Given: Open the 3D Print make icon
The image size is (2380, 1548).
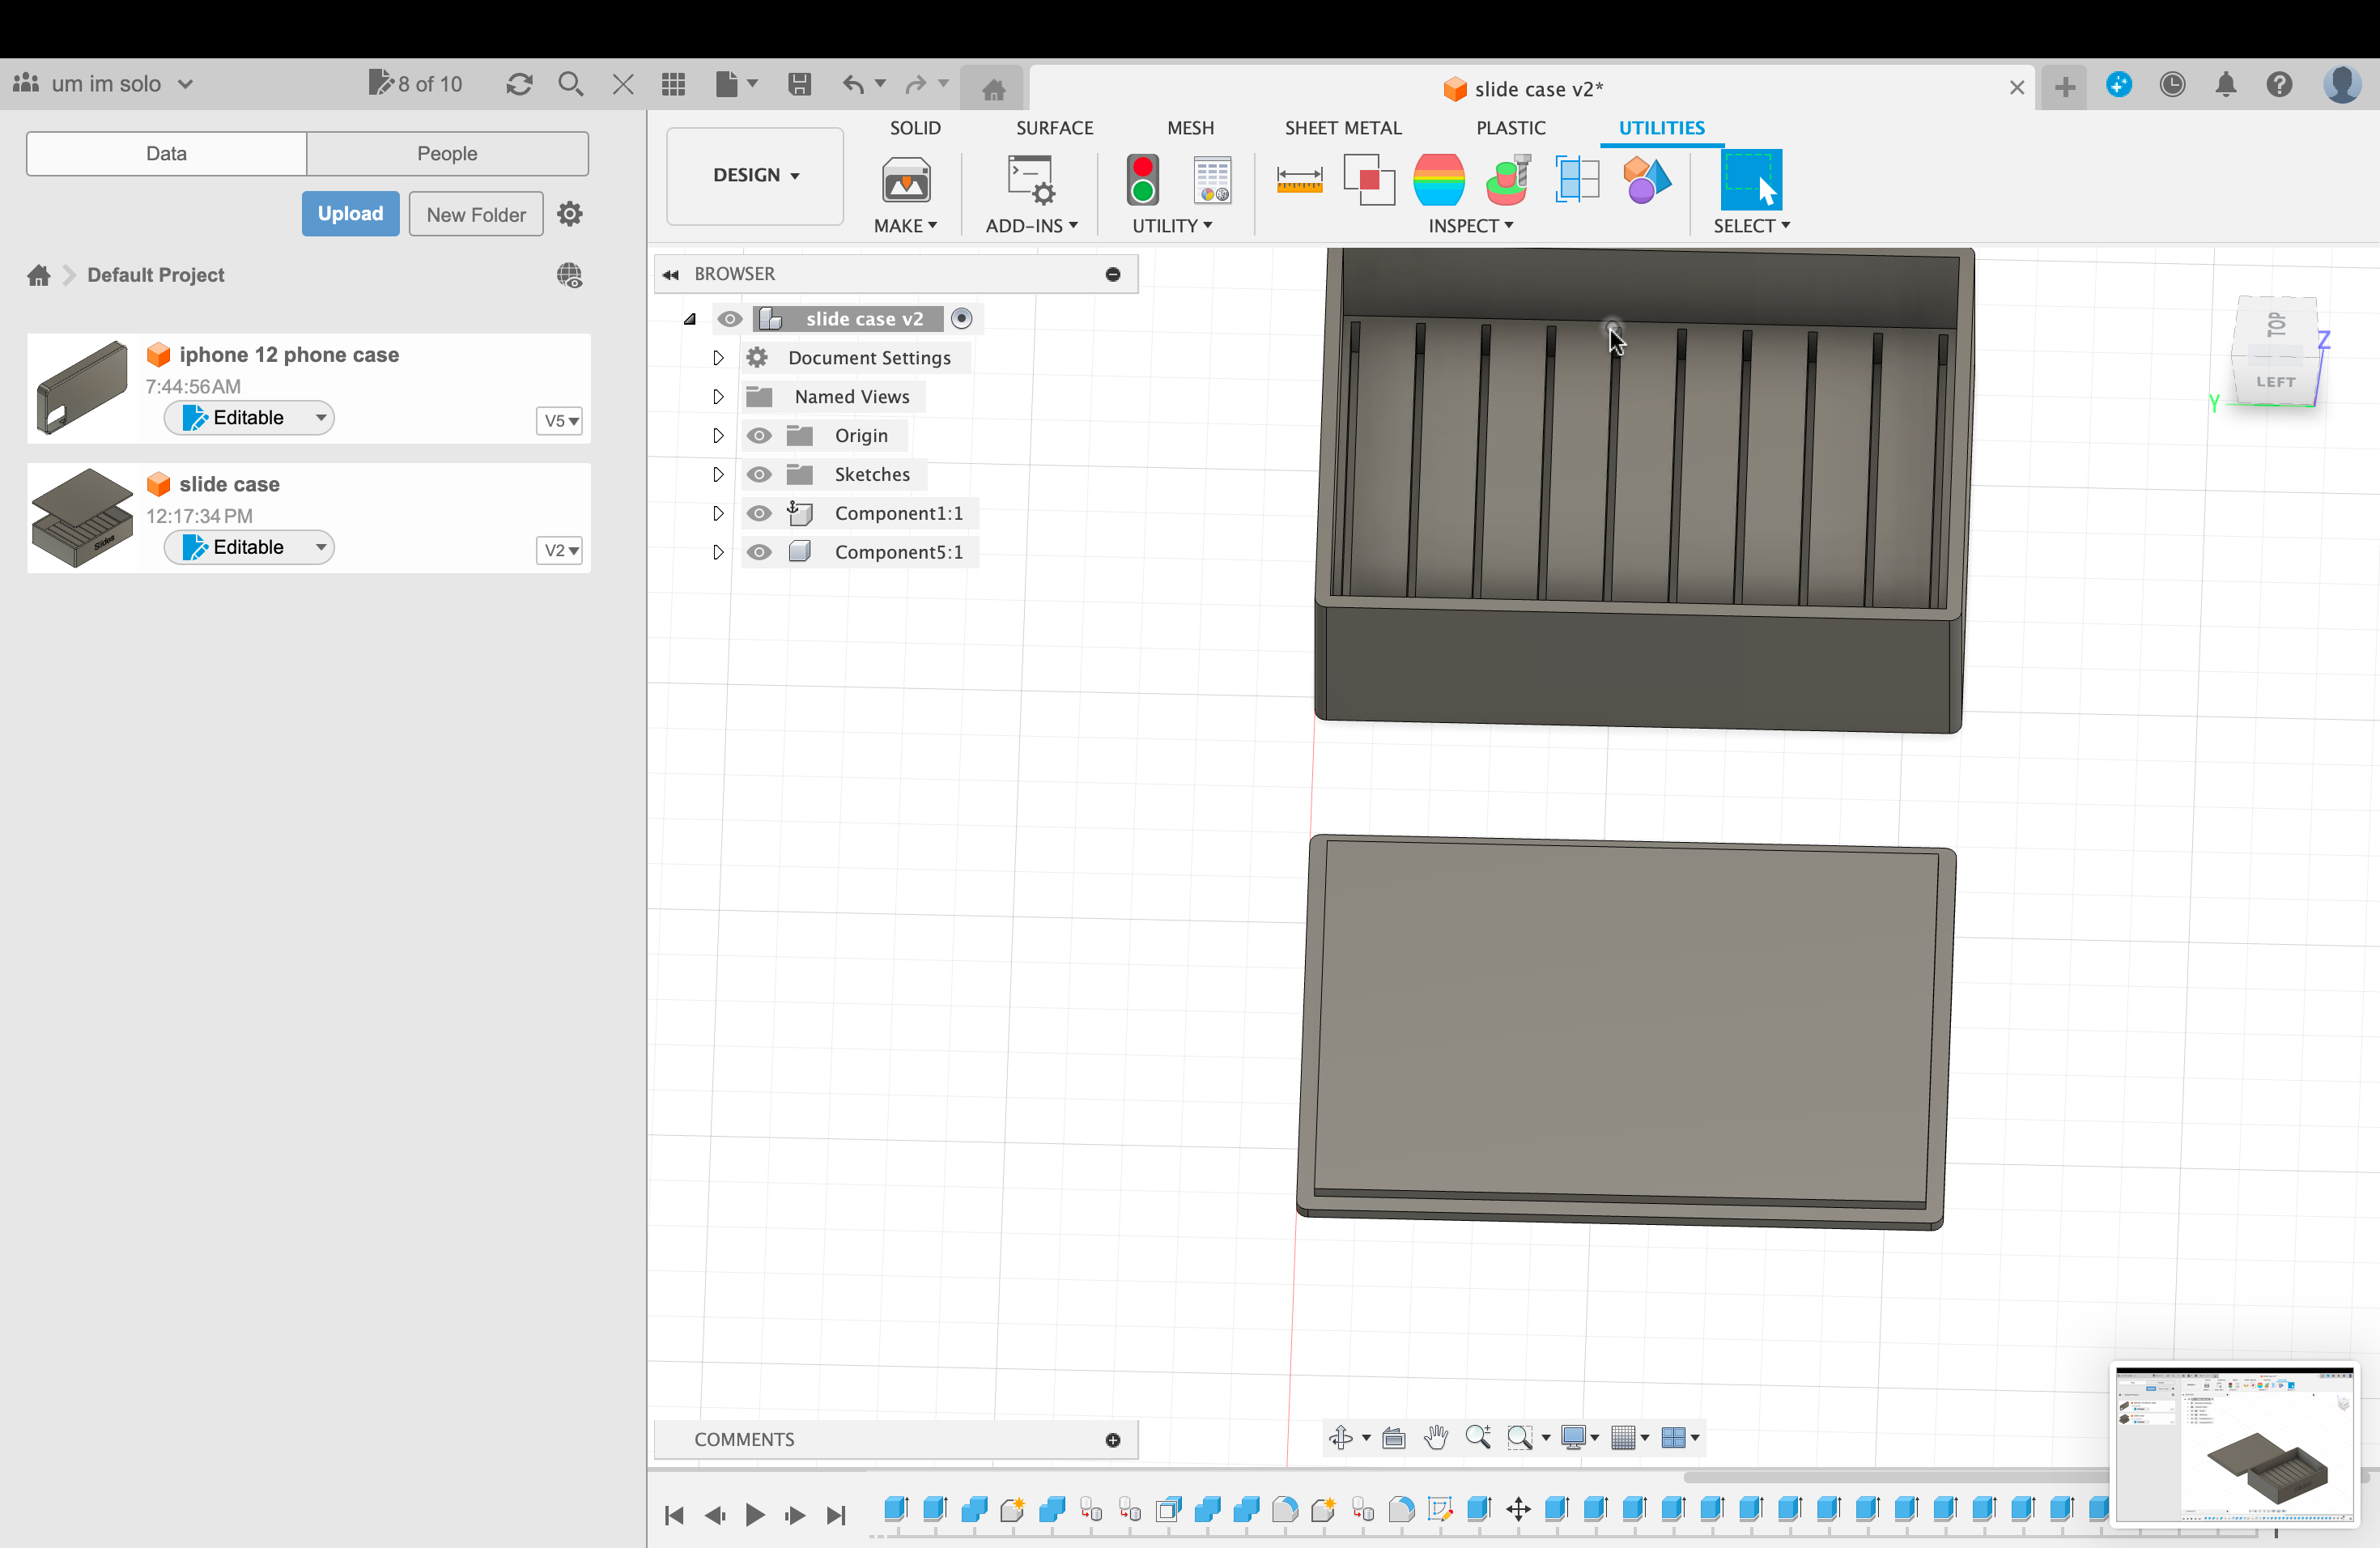Looking at the screenshot, I should point(906,180).
